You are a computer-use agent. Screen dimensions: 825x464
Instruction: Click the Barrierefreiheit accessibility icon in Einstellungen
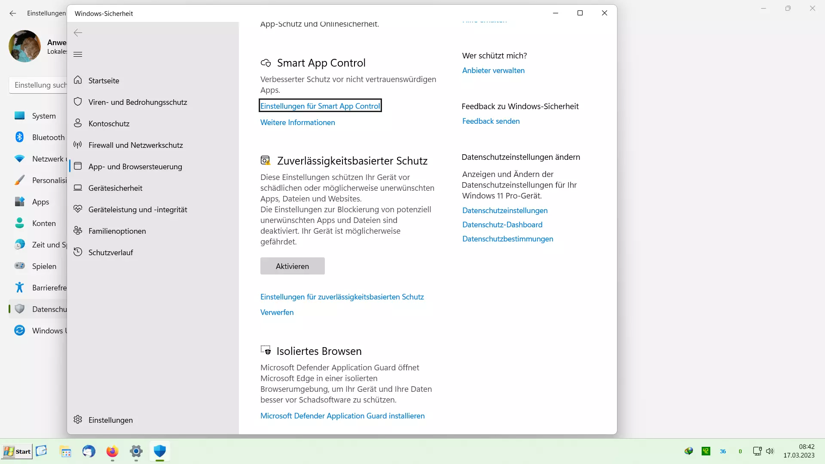click(x=19, y=287)
